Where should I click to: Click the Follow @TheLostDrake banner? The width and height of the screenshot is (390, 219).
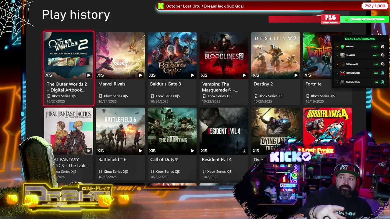(x=365, y=19)
